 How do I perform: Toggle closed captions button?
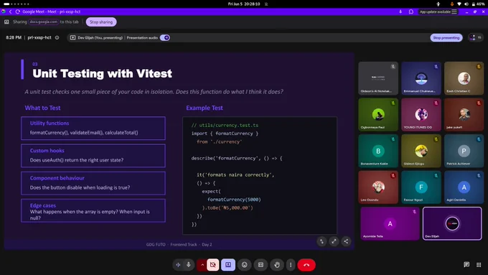coord(261,265)
